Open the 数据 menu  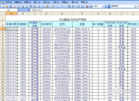[65, 2]
